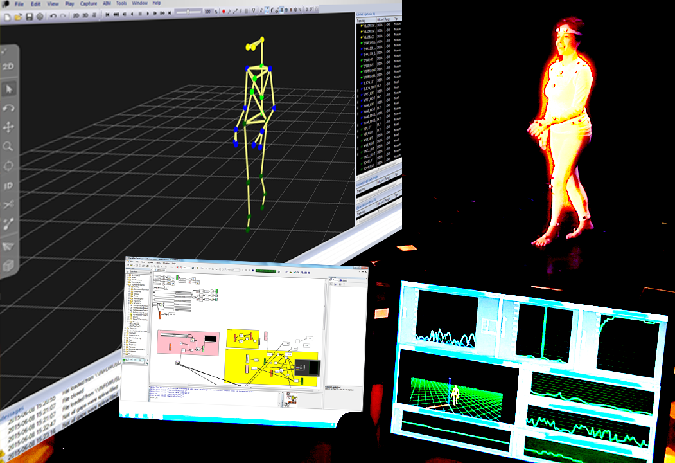Viewport: 675px width, 463px height.
Task: Toggle the green dot beside SPINE_BASE
Action: 362,64
